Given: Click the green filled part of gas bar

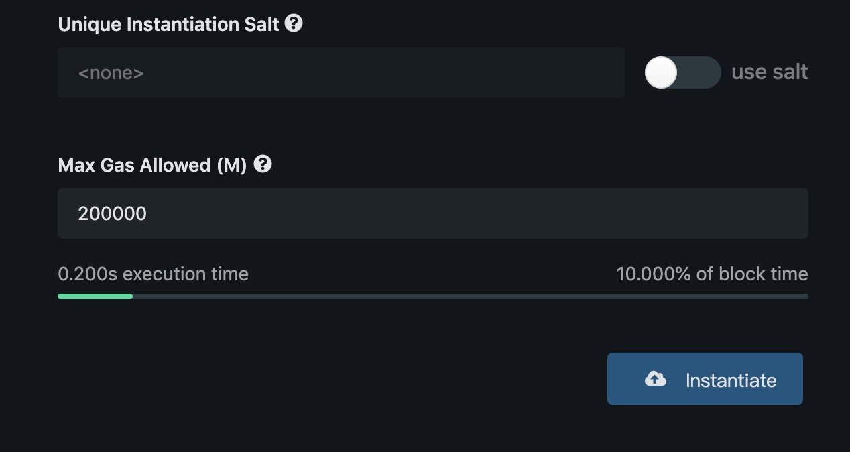Looking at the screenshot, I should (x=95, y=296).
